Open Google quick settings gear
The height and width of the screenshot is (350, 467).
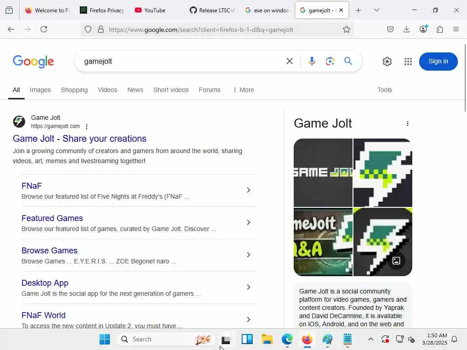click(387, 62)
